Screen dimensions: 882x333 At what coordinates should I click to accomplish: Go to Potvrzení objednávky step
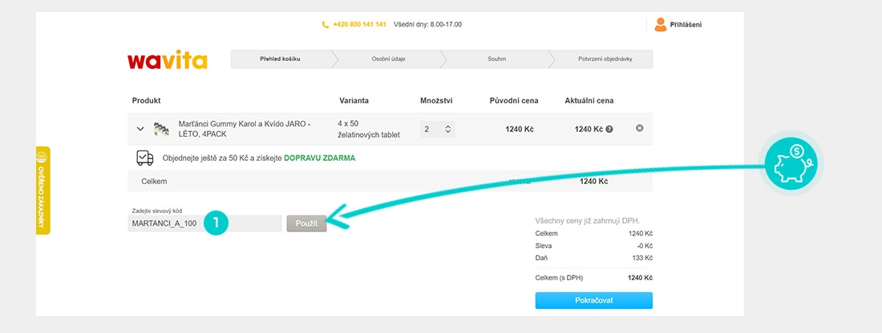point(605,59)
